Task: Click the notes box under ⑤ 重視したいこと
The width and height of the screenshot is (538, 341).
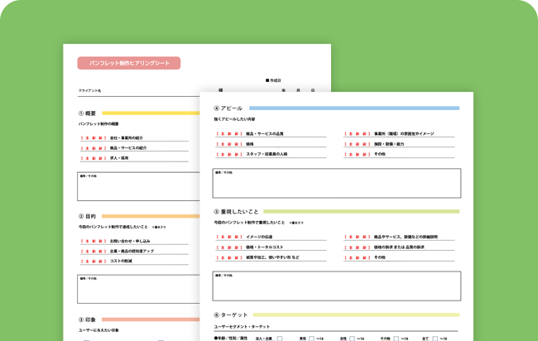Action: pos(336,286)
